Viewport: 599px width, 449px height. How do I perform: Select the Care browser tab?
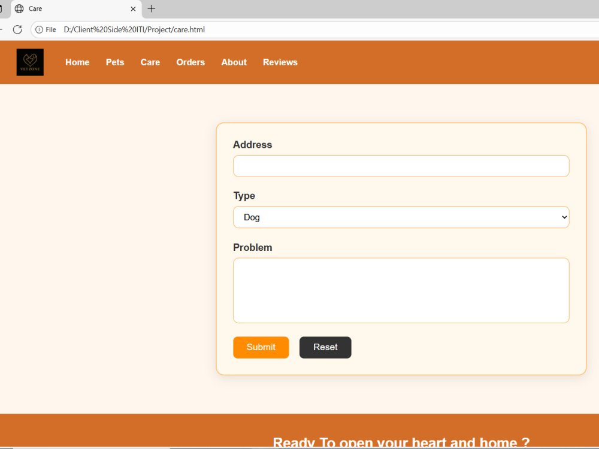pyautogui.click(x=77, y=9)
